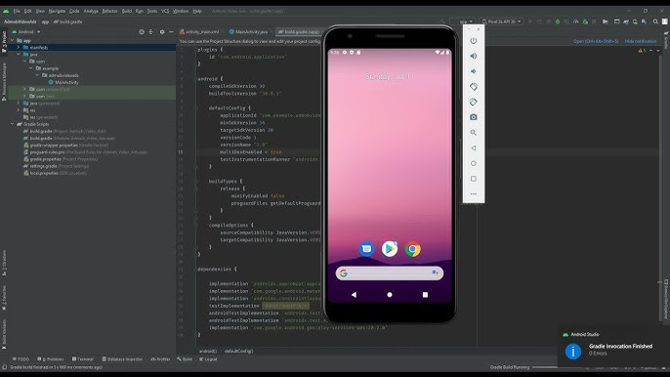Click the green Debug app icon

tap(557, 21)
